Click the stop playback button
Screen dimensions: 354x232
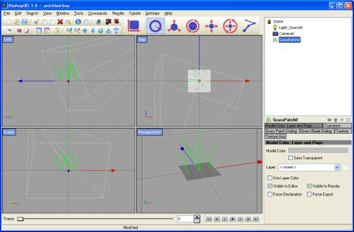pyautogui.click(x=232, y=219)
